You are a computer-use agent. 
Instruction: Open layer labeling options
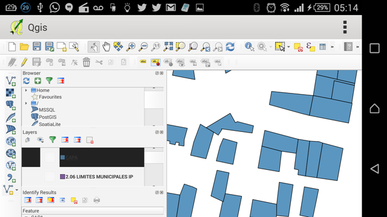[143, 61]
